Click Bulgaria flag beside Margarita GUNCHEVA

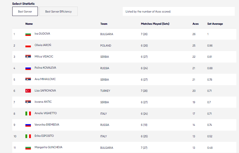28,148
